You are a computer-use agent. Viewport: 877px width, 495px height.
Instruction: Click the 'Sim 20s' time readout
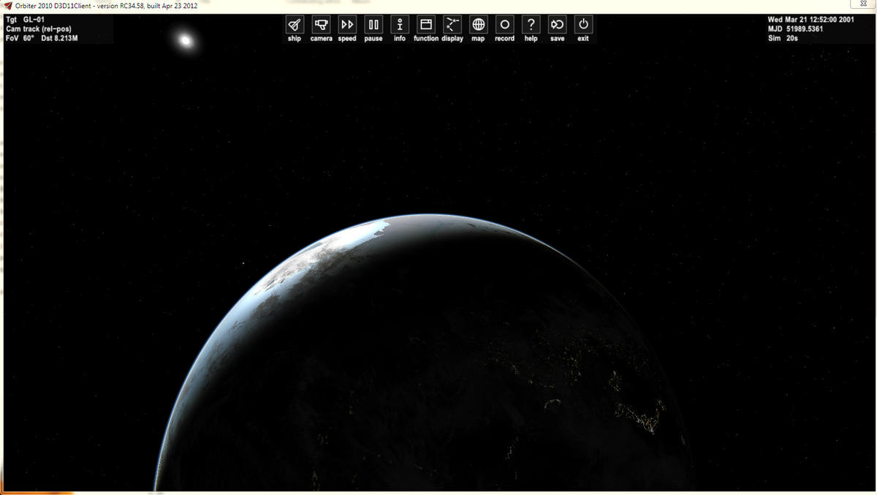pyautogui.click(x=783, y=38)
